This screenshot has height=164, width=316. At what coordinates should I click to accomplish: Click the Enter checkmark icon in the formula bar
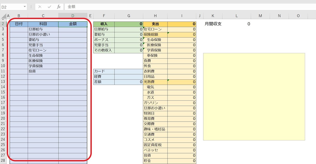tap(49, 7)
